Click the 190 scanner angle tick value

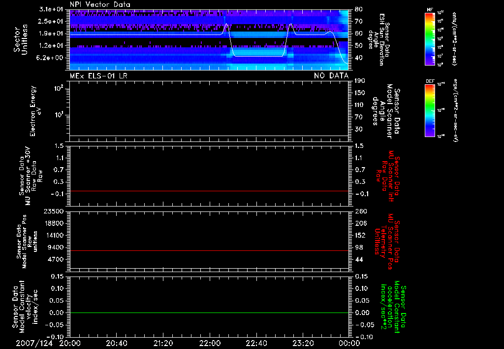(360, 81)
